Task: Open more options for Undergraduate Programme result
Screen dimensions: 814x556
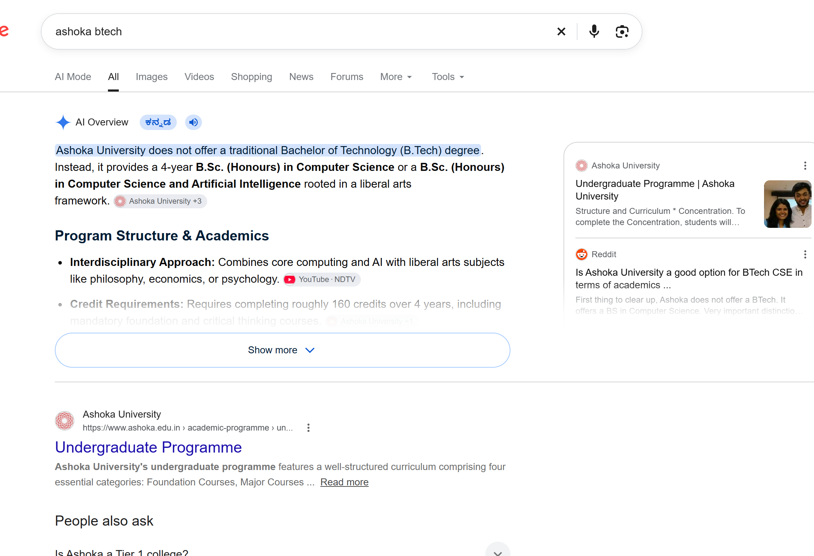Action: click(308, 428)
